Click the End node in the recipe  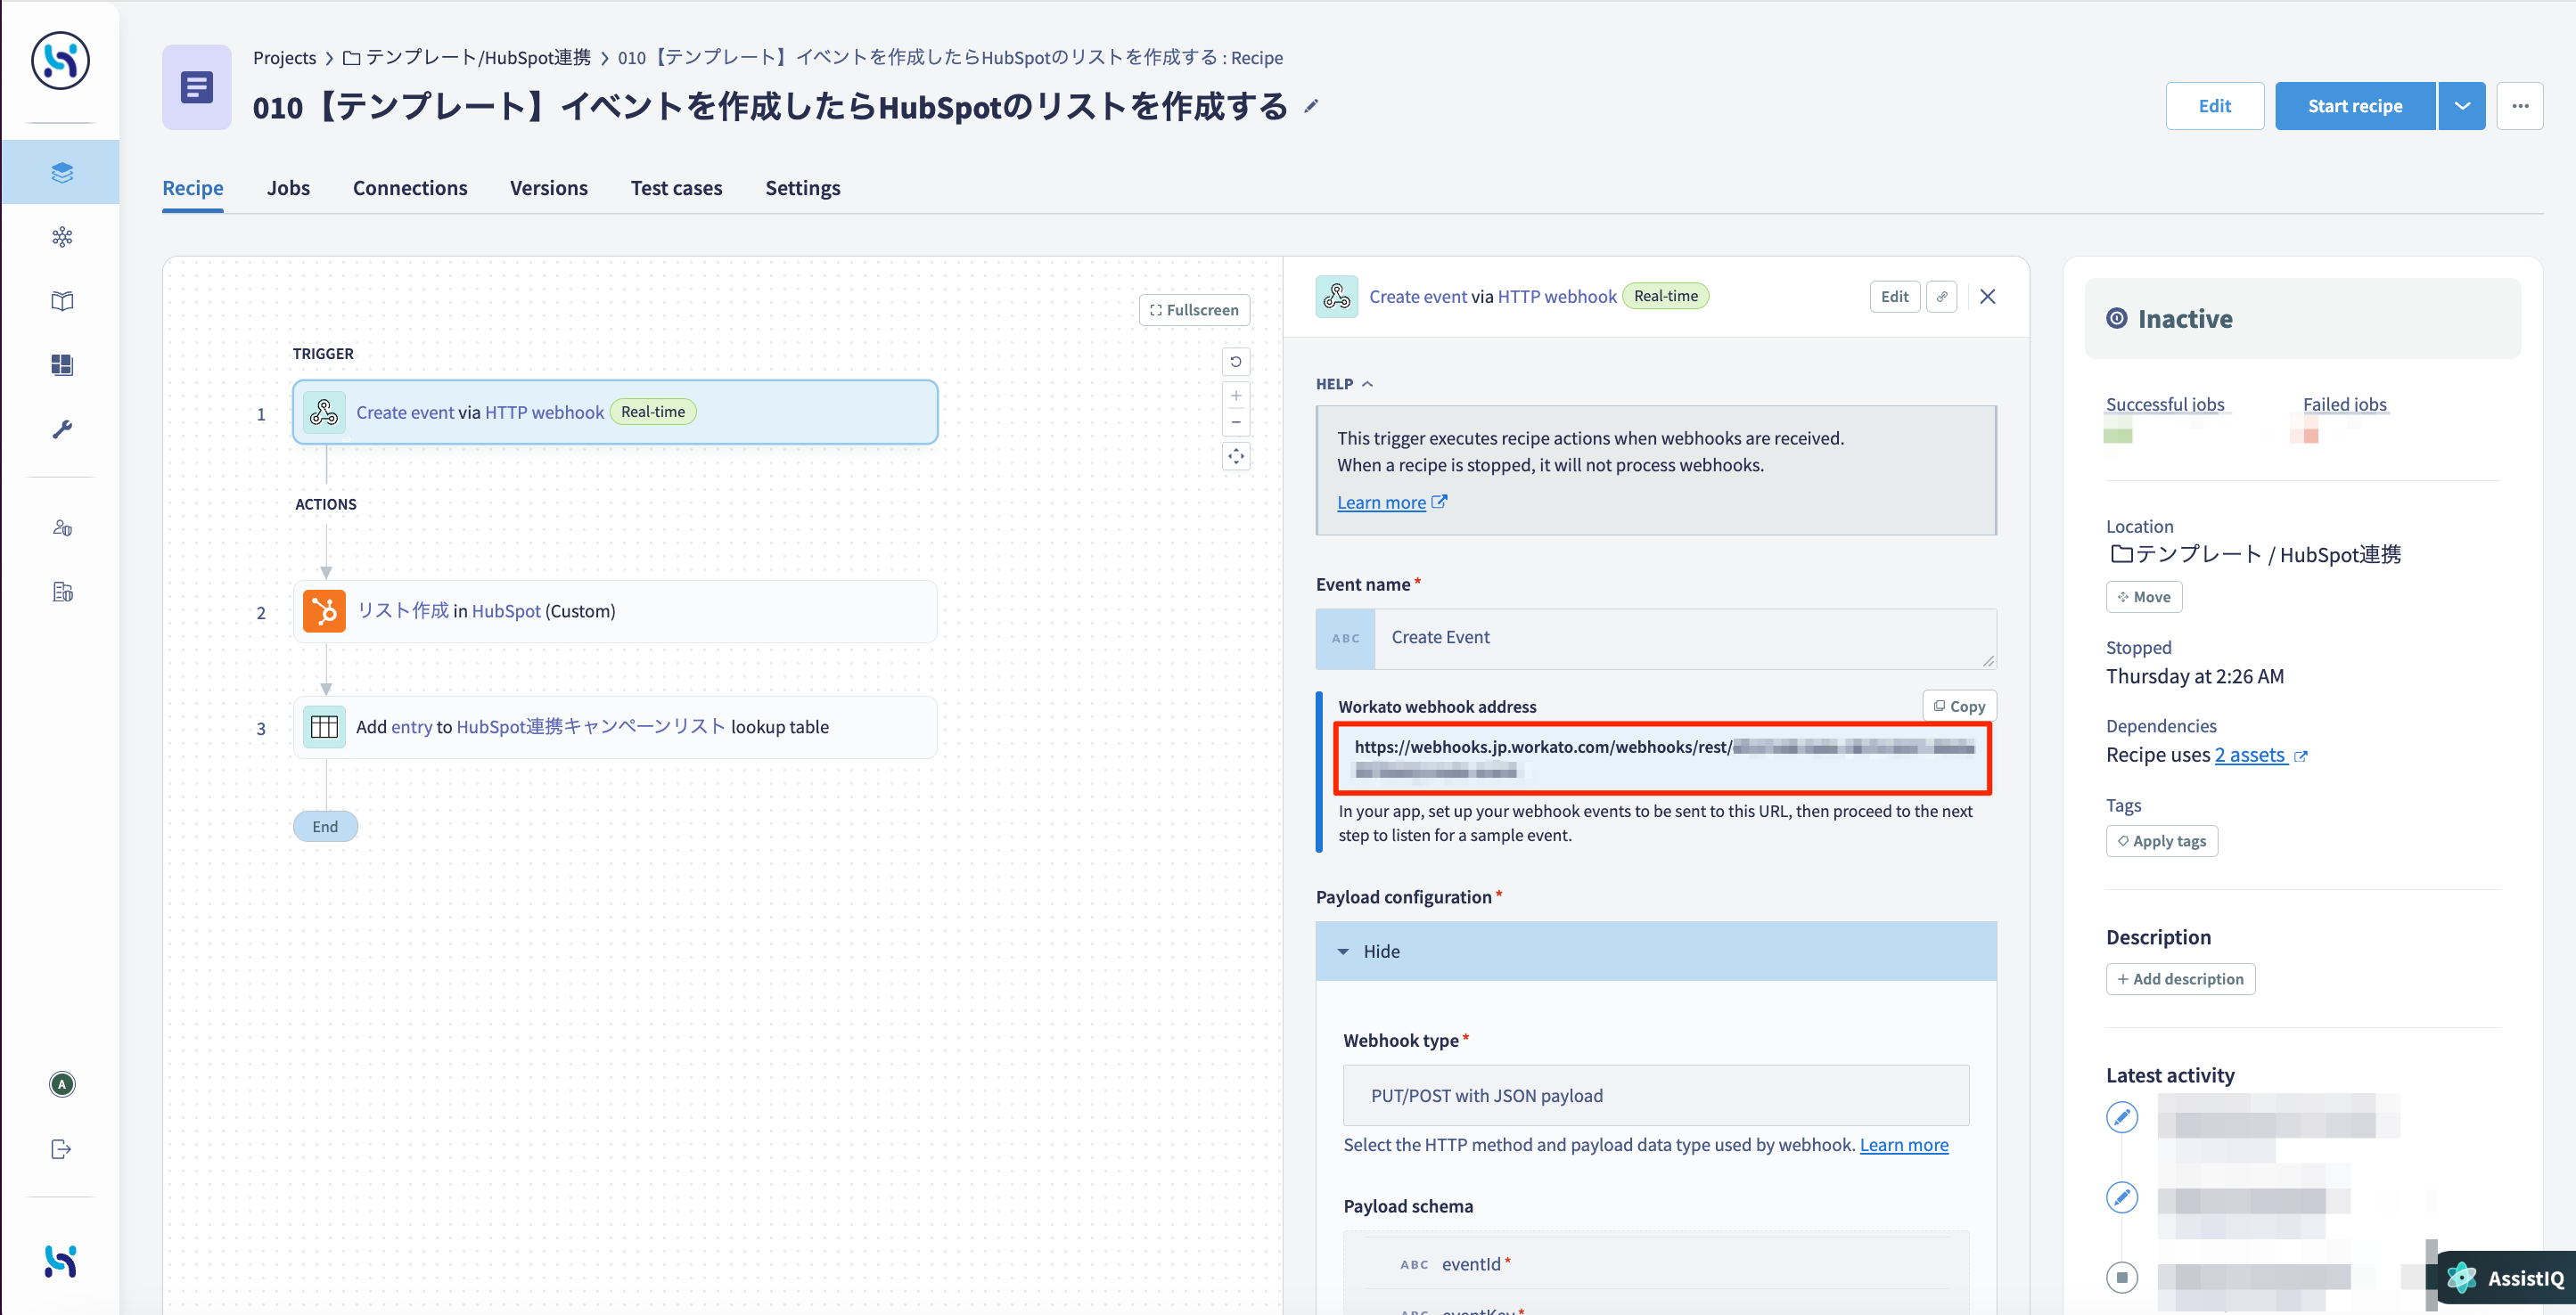(x=325, y=827)
